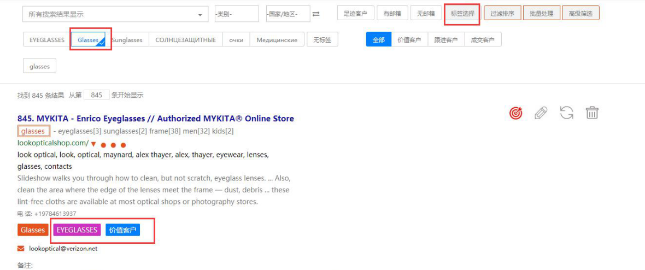
Task: Click the magenta EYEGLASSES label badge
Action: pos(77,230)
